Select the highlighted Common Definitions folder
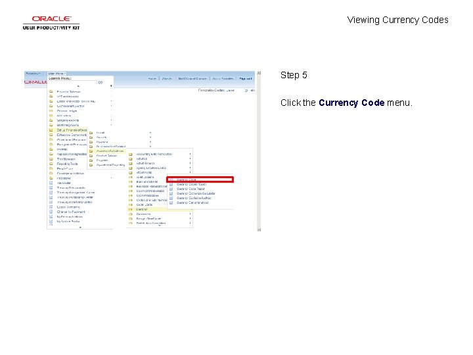The width and height of the screenshot is (473, 355). pyautogui.click(x=107, y=151)
